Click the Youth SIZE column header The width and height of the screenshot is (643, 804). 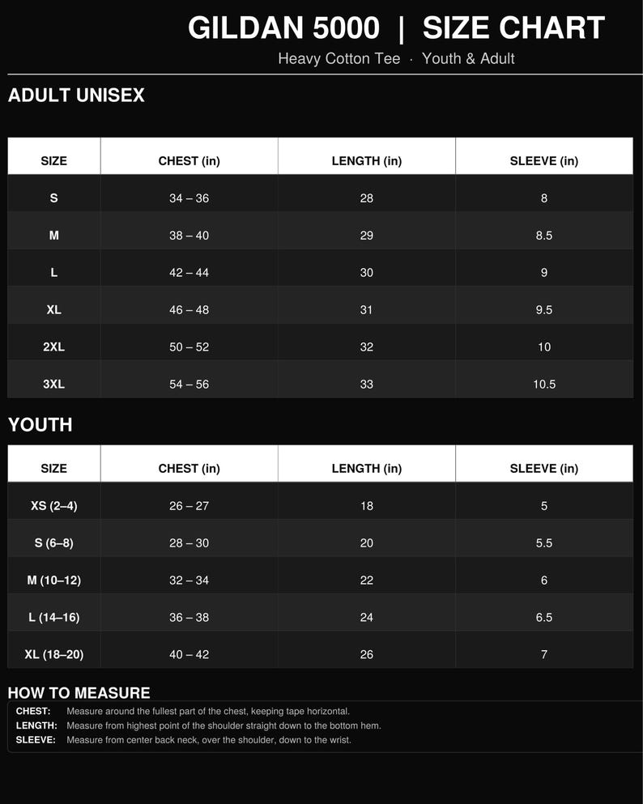point(53,469)
